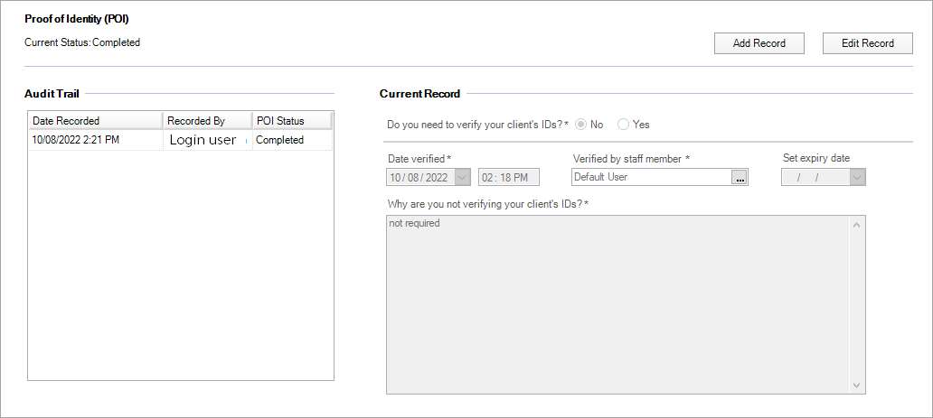Click into the Set expiry date field
This screenshot has height=418, width=933.
click(x=814, y=178)
